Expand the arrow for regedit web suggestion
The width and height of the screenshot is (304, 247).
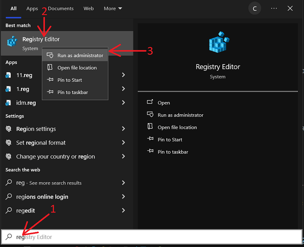click(x=123, y=210)
